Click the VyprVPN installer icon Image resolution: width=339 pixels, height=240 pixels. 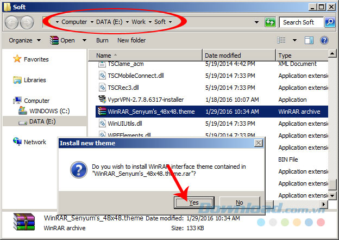pyautogui.click(x=102, y=99)
